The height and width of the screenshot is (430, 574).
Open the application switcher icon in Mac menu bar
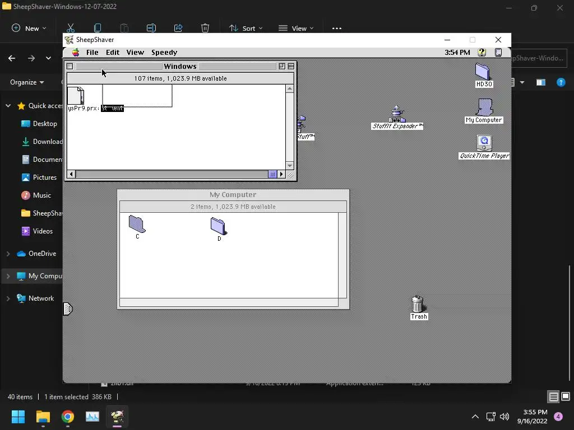pyautogui.click(x=498, y=52)
